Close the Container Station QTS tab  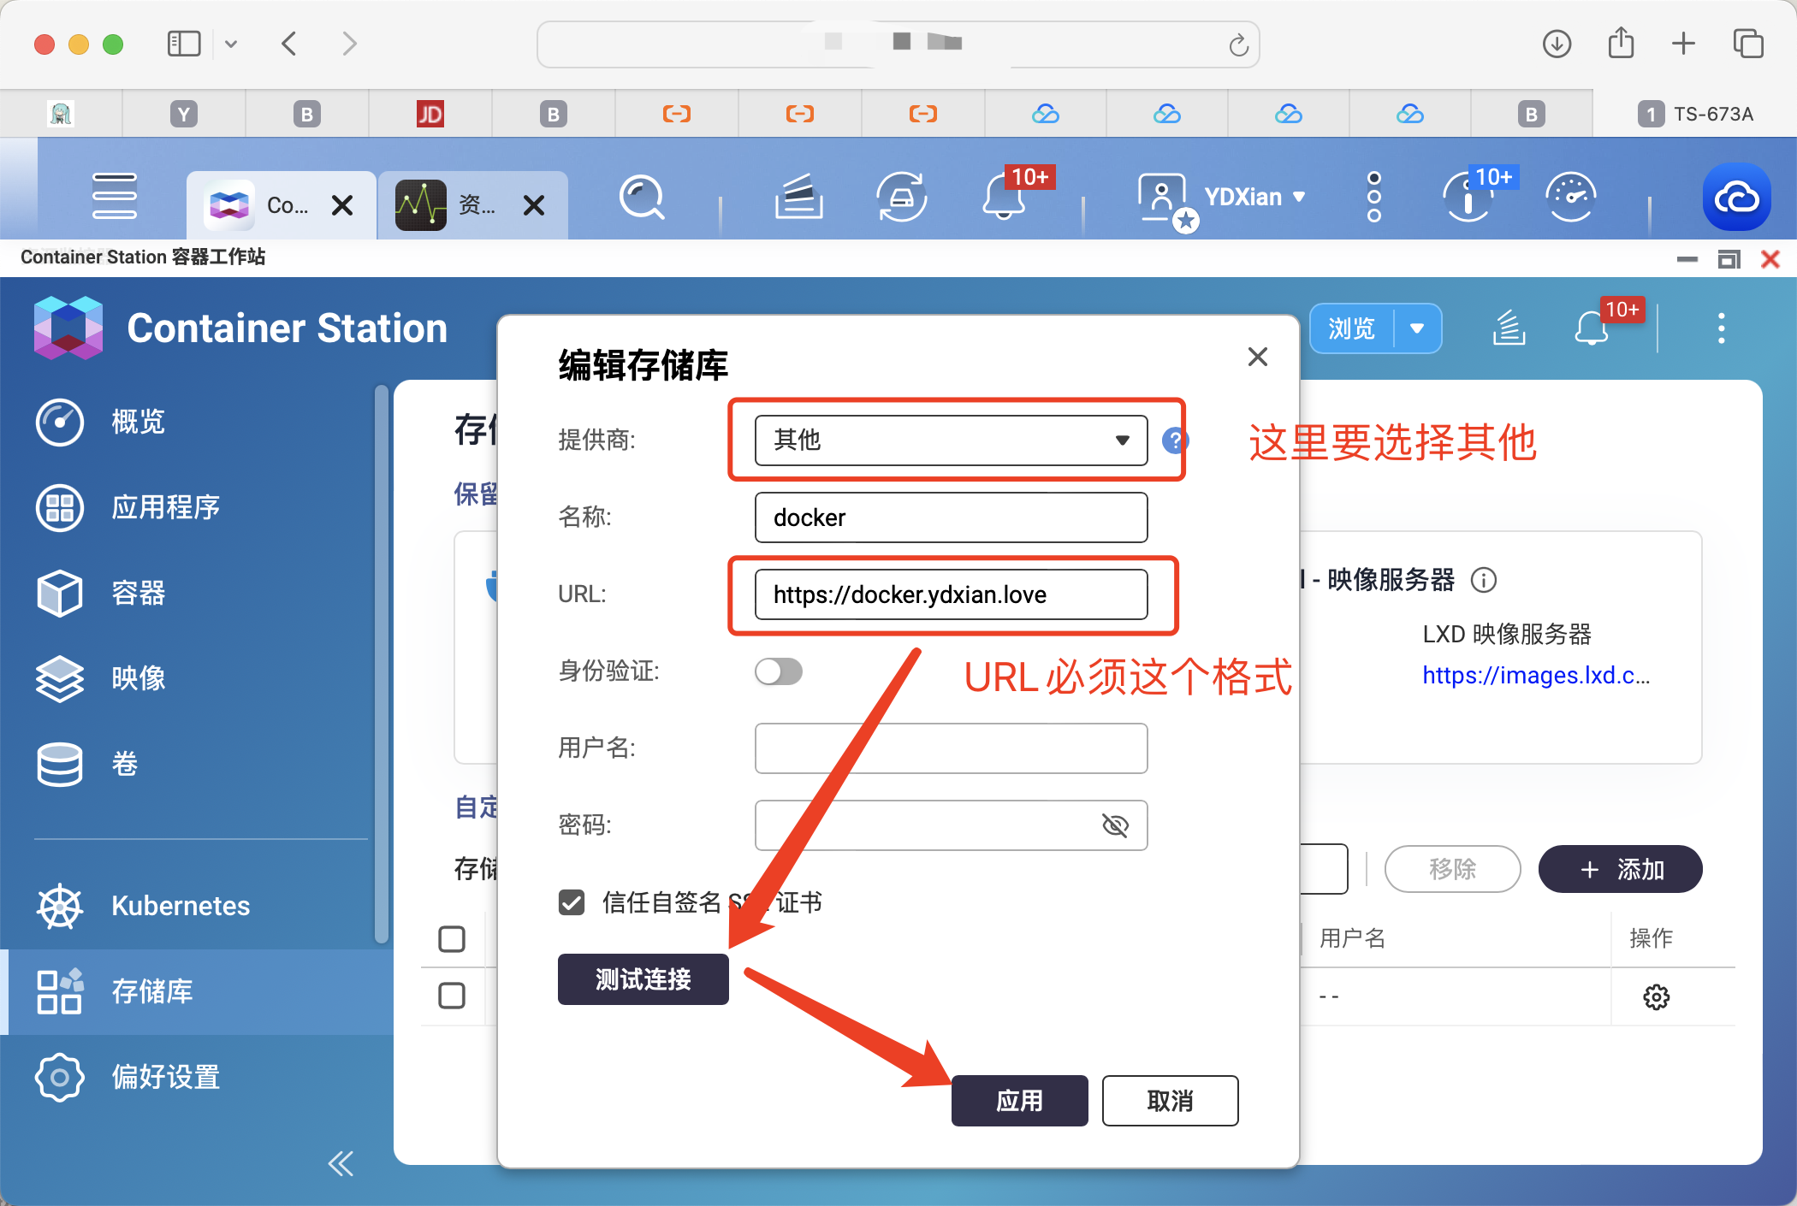point(342,205)
